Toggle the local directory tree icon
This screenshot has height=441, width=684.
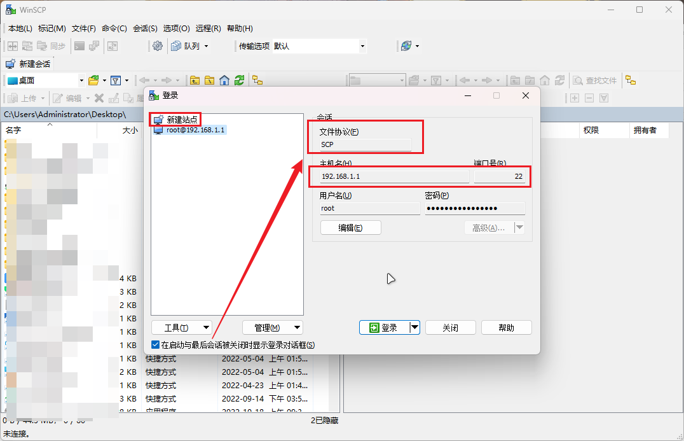point(257,80)
